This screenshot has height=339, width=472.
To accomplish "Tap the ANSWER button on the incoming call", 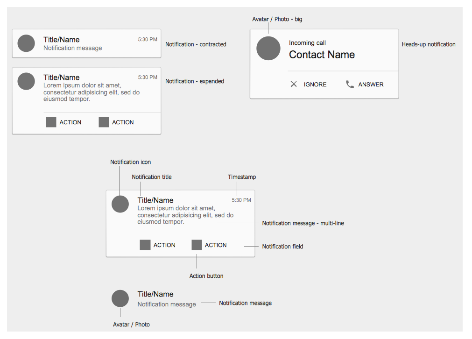I will tap(365, 85).
